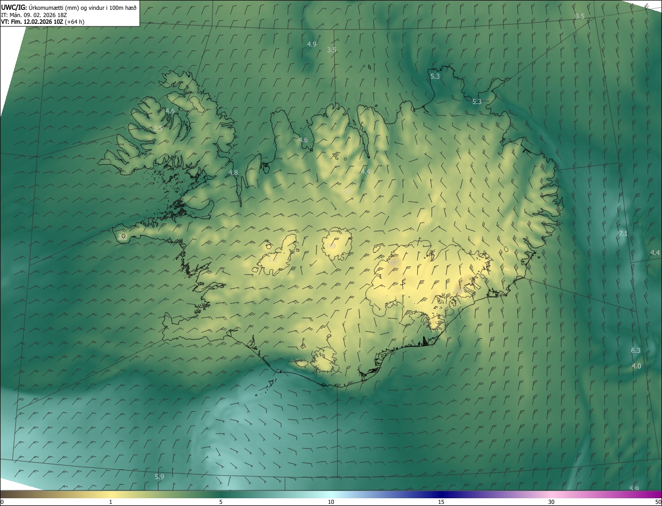Select the 4.8 value label on the map
This screenshot has width=662, height=506.
233,172
